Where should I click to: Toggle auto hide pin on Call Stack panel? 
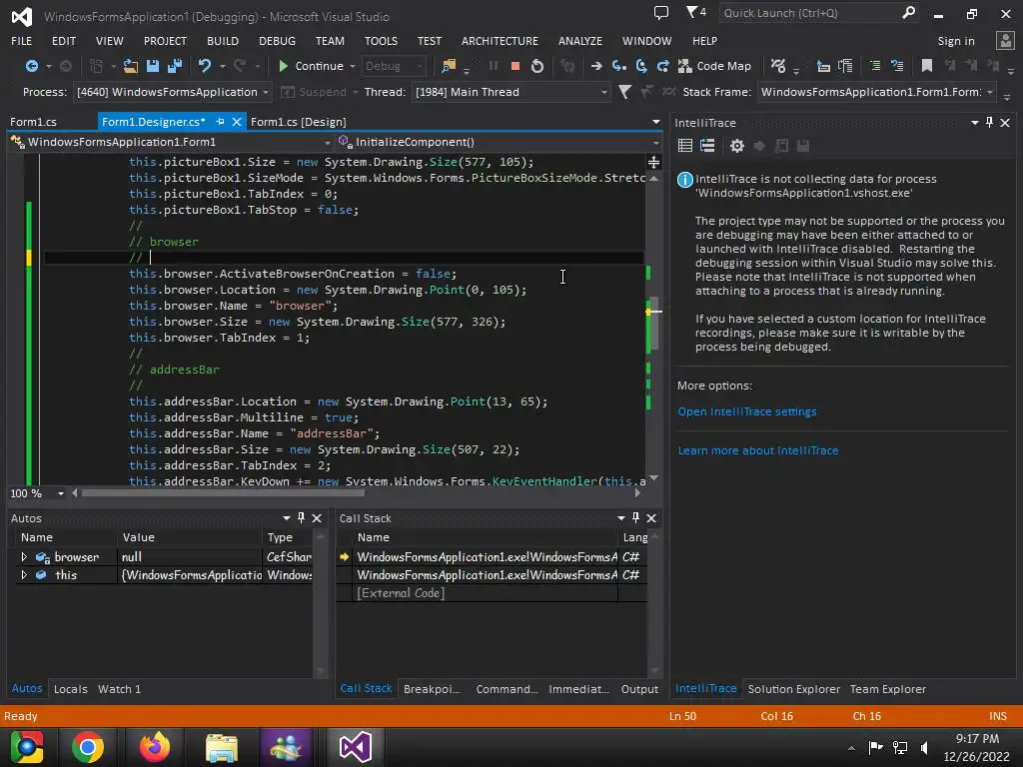pyautogui.click(x=635, y=518)
